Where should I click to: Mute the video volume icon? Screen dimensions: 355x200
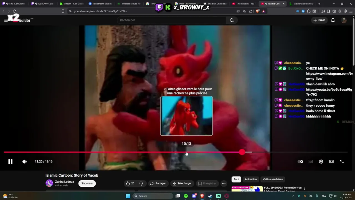pos(24,162)
